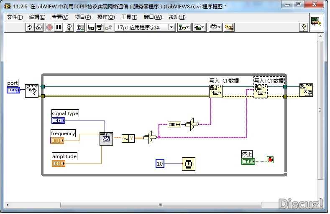Image resolution: width=330 pixels, height=214 pixels.
Task: Open the Distribute Objects dropdown
Action: pyautogui.click(x=199, y=27)
